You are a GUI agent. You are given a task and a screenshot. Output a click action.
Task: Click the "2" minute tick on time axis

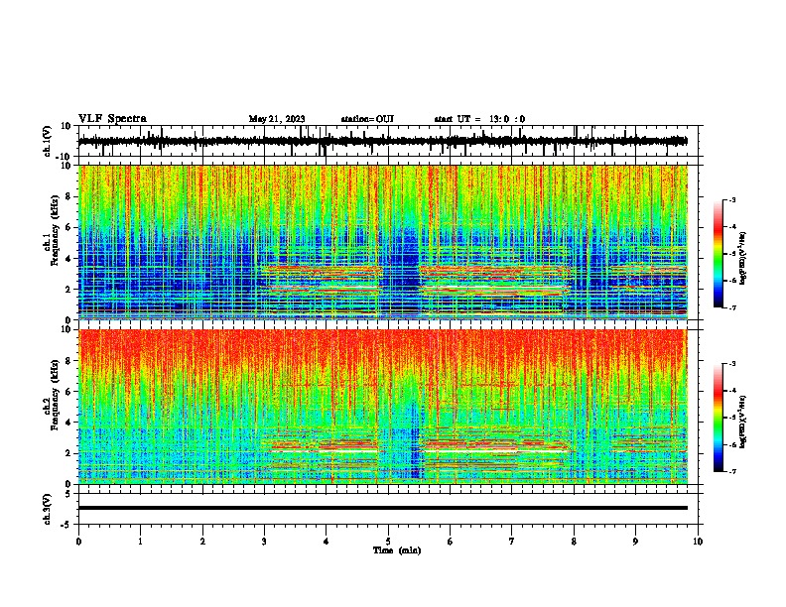202,542
